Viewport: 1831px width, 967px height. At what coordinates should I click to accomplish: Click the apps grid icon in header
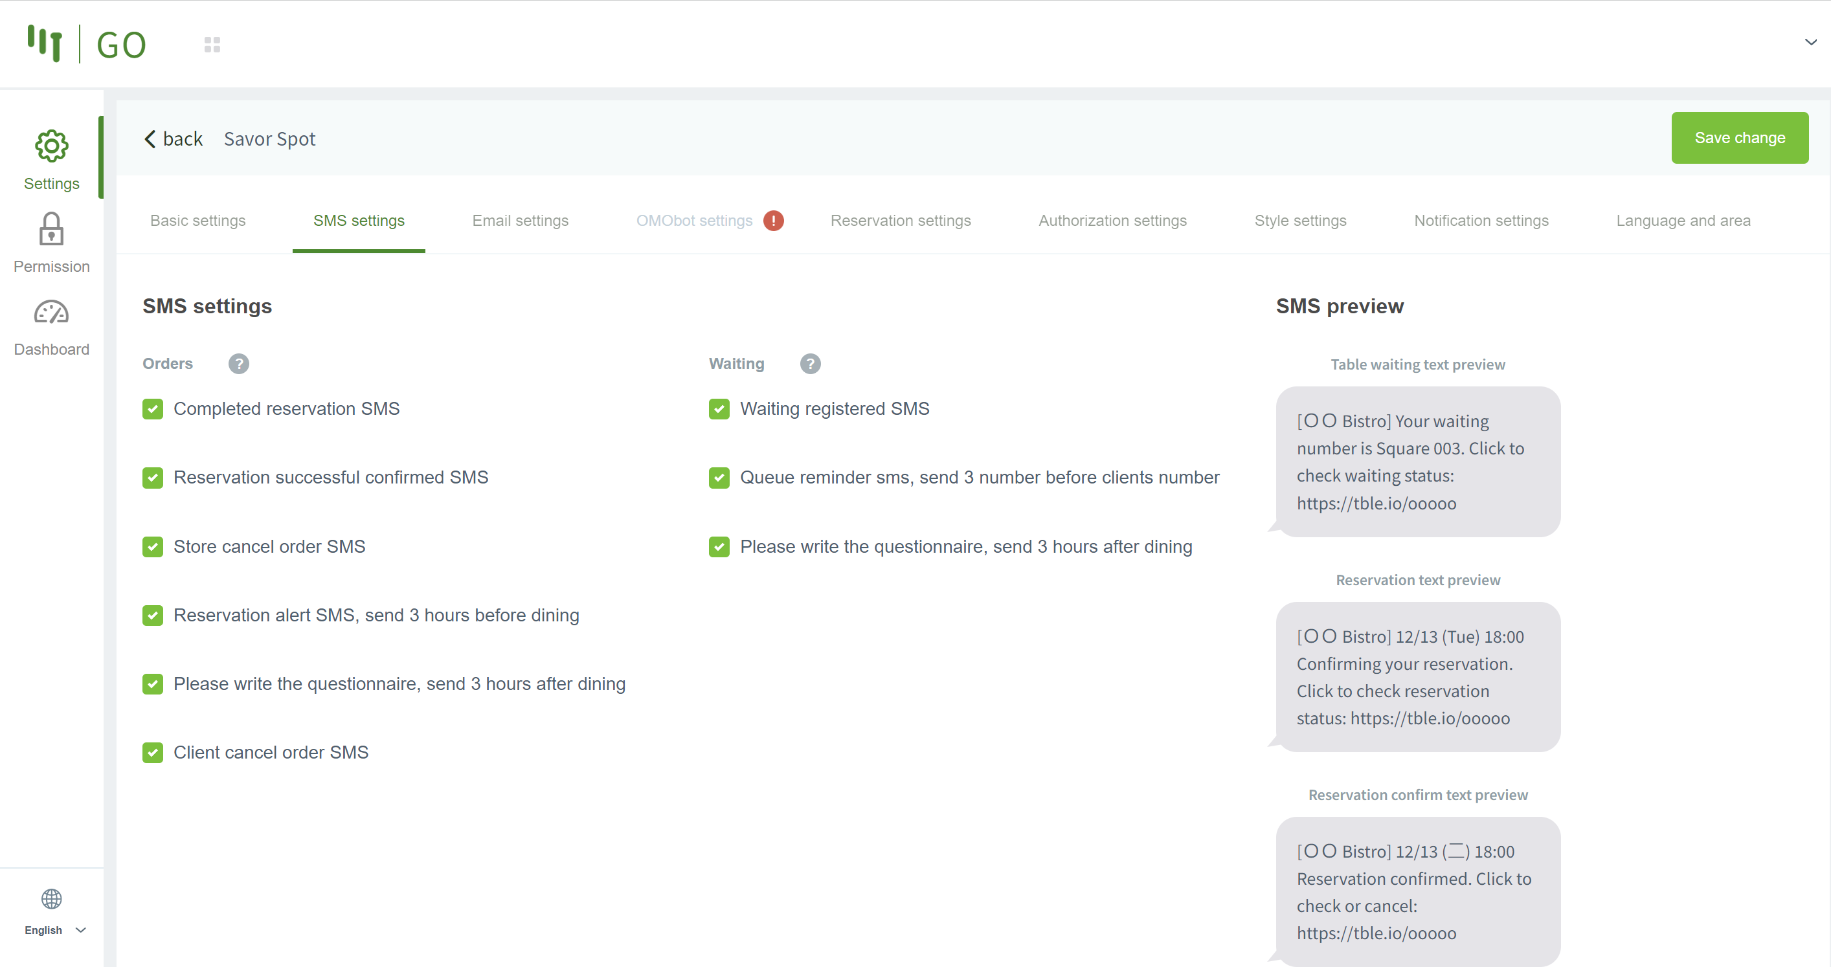pyautogui.click(x=212, y=45)
